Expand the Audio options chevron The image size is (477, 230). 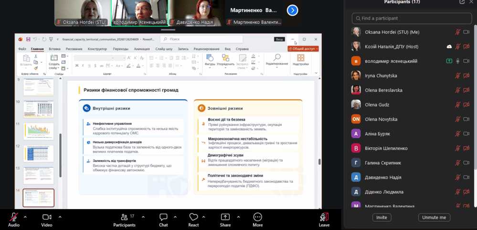point(25,216)
